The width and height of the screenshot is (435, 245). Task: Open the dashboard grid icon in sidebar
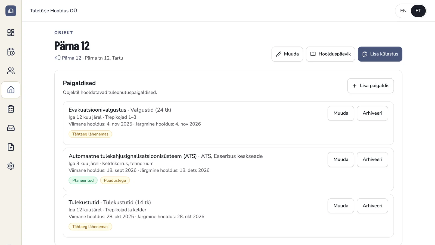coord(11,33)
